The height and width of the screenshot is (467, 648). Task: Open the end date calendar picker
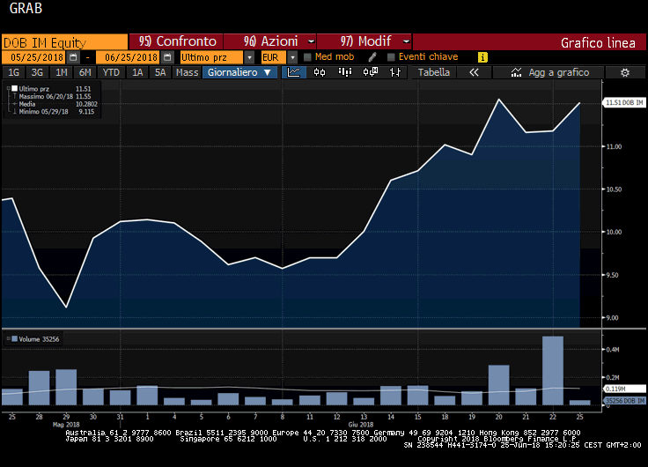(166, 57)
